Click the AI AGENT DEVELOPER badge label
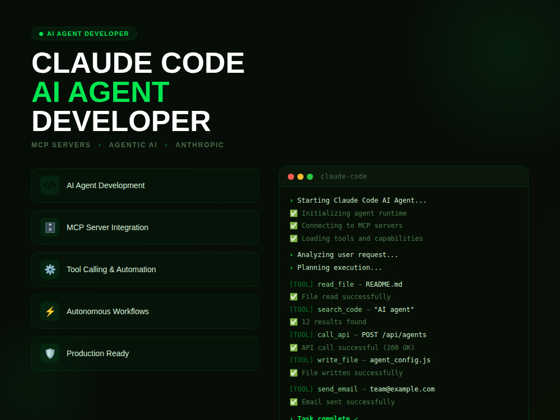This screenshot has height=420, width=560. (x=88, y=34)
